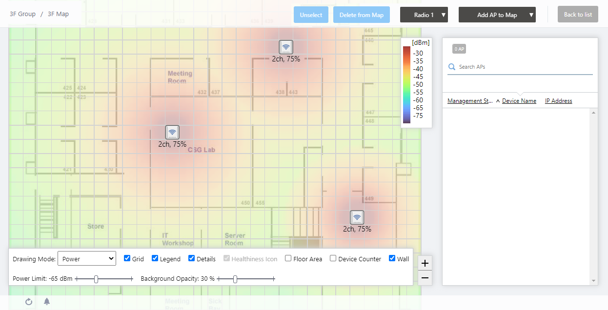This screenshot has height=310, width=608.
Task: Click the access point icon near room 438
Action: point(286,47)
